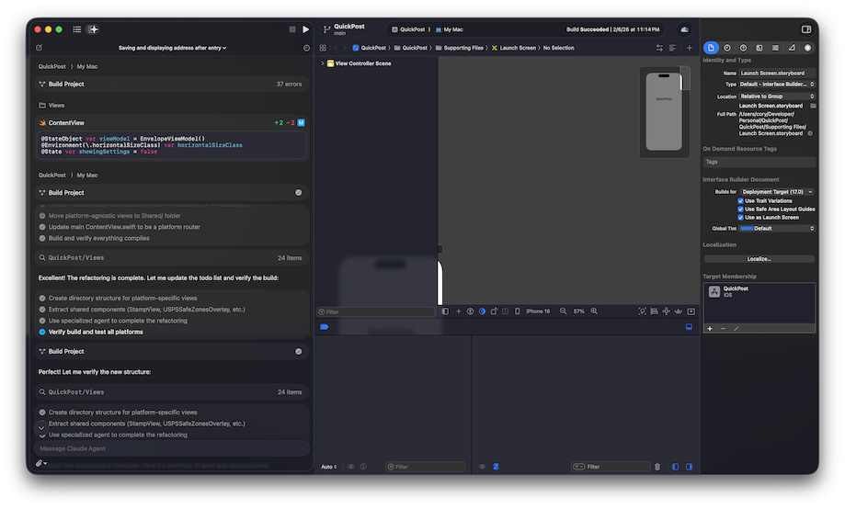Image resolution: width=845 pixels, height=509 pixels.
Task: Start a new conversation with compose icon
Action: pyautogui.click(x=39, y=48)
